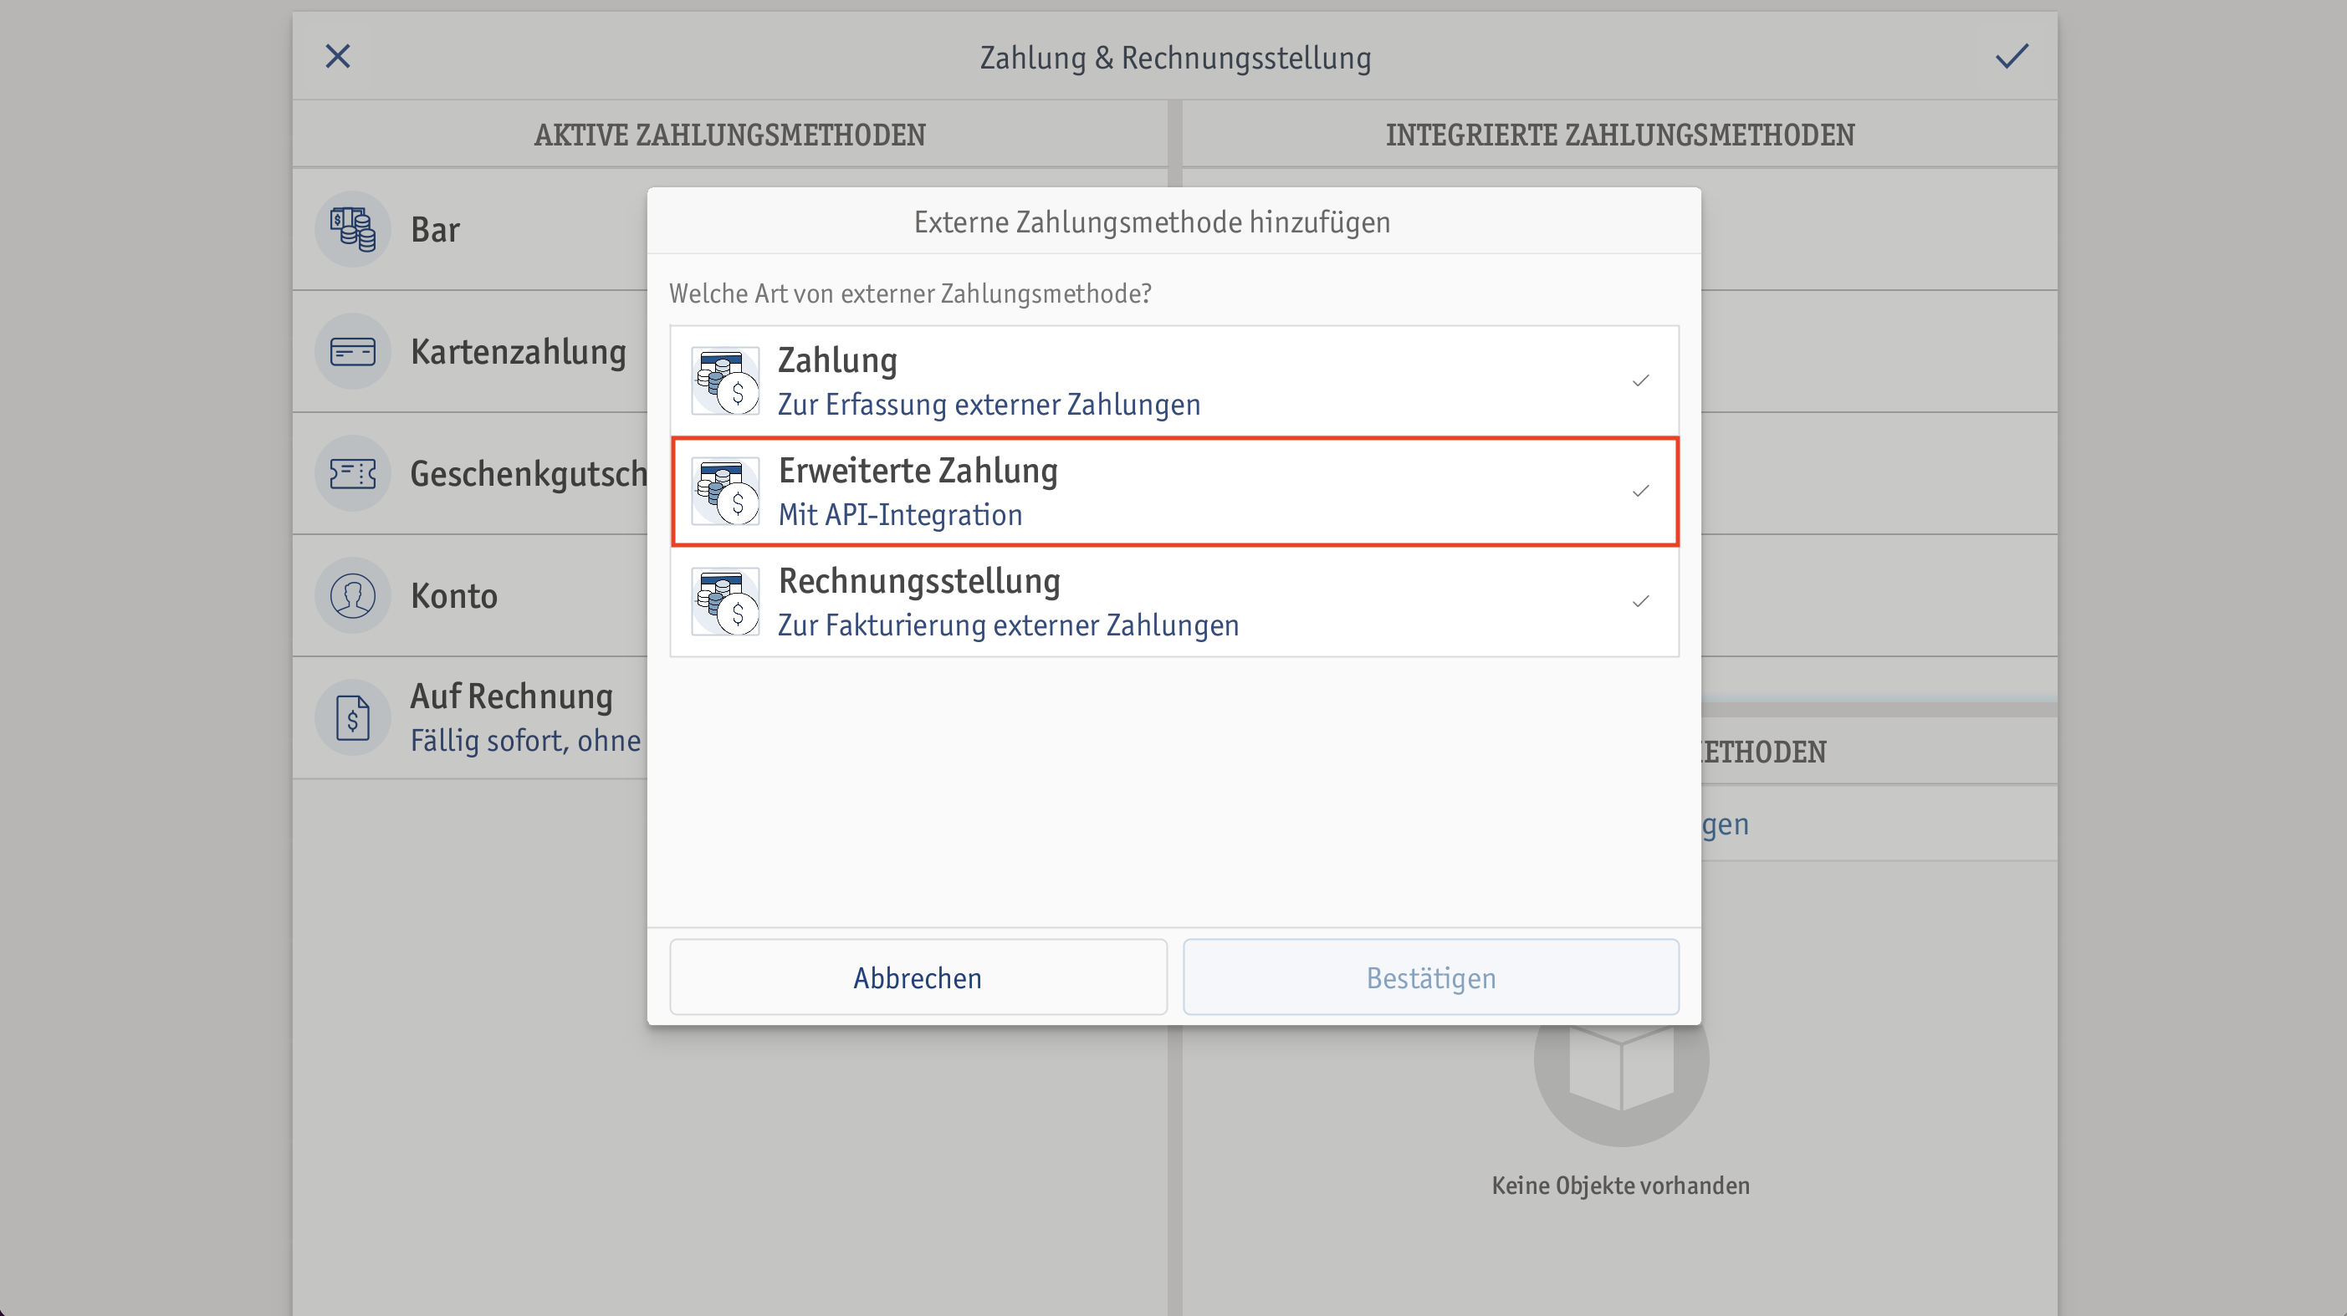Click the Bestätigen button

click(1430, 977)
